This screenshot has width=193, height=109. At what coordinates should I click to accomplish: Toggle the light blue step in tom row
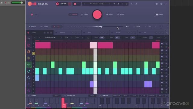pos(37,78)
